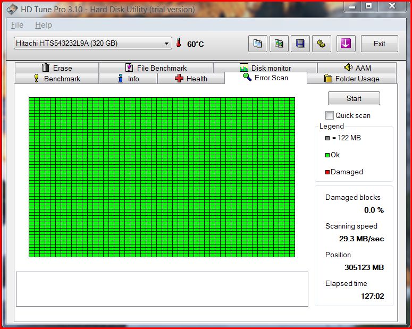412x329 pixels.
Task: Toggle the Quick scan checkbox
Action: [329, 115]
